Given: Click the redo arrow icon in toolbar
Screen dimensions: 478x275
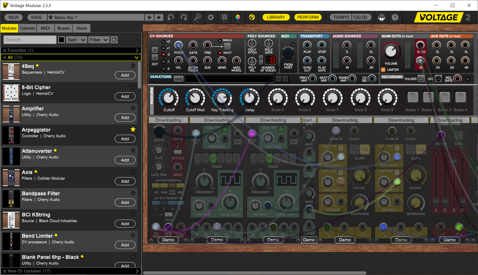Looking at the screenshot, I should [184, 17].
